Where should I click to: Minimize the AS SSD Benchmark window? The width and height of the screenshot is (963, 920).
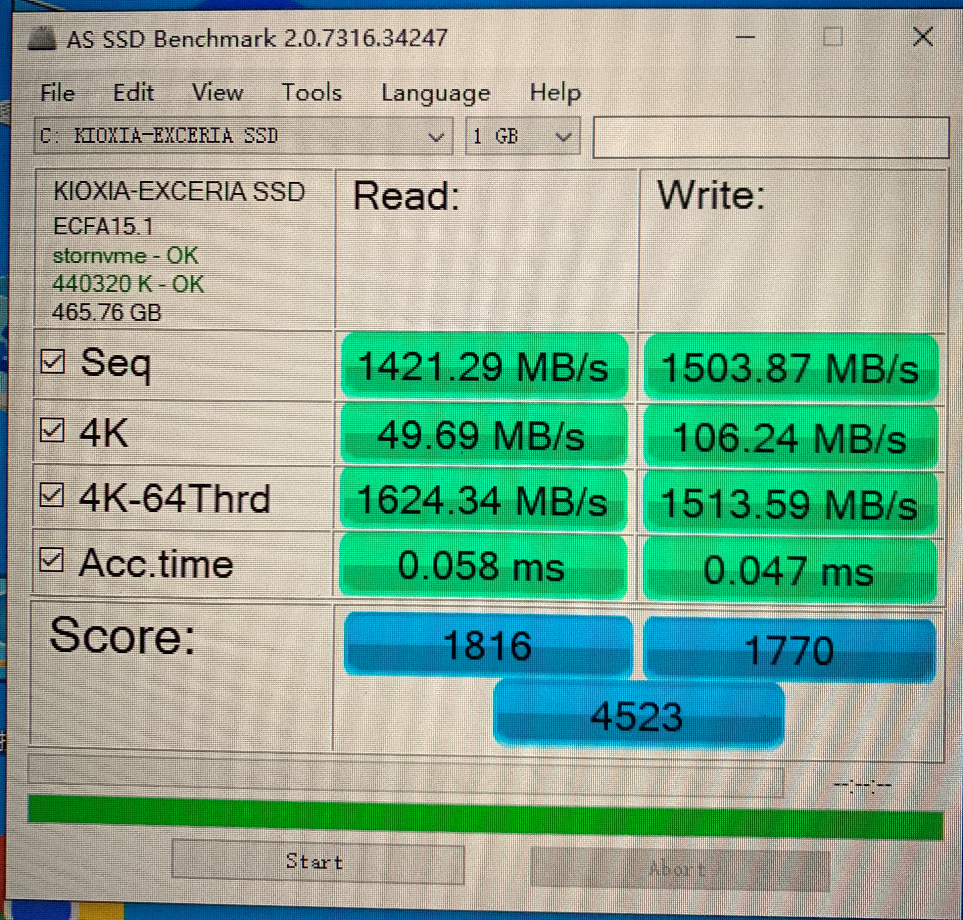click(745, 37)
